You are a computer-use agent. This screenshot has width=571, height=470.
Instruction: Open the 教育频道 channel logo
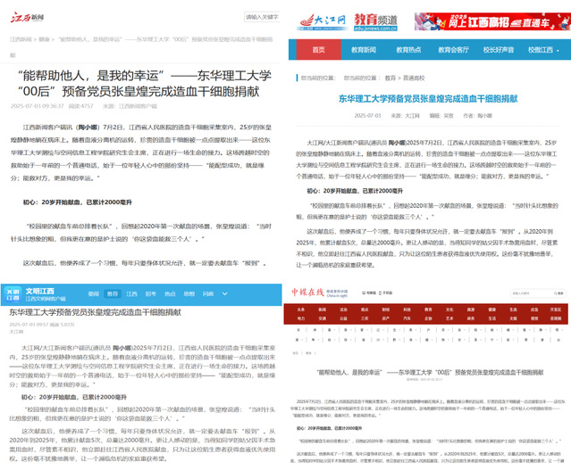click(x=375, y=21)
